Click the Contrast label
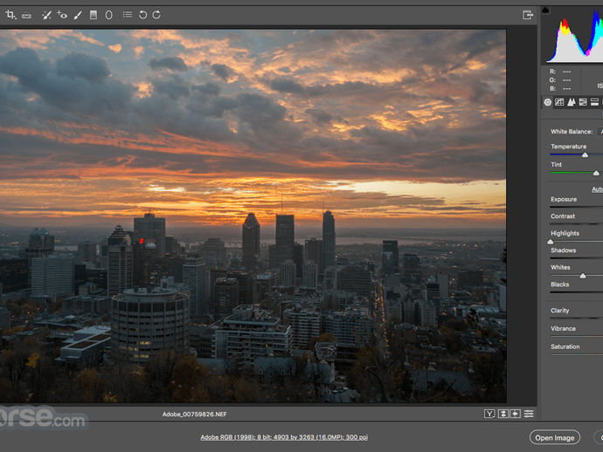This screenshot has height=452, width=603. [563, 216]
